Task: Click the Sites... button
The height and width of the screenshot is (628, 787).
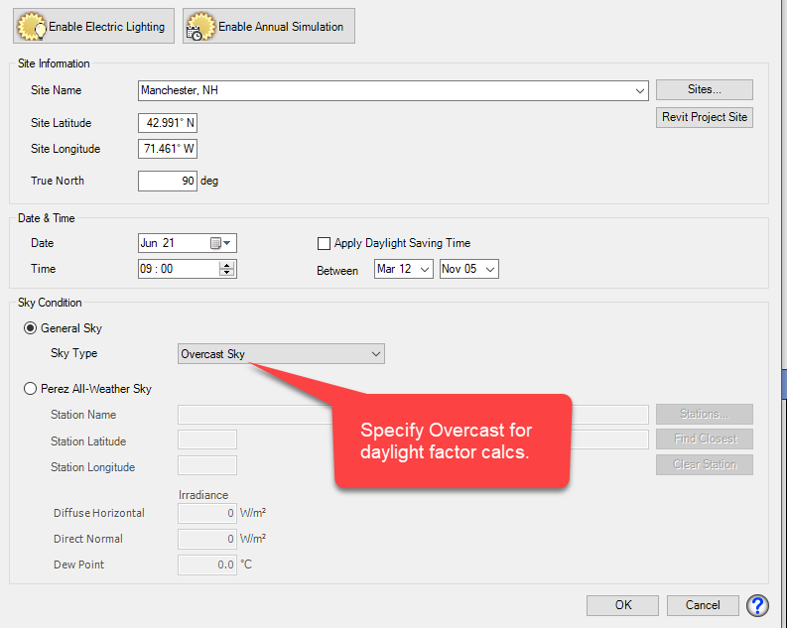Action: [705, 90]
